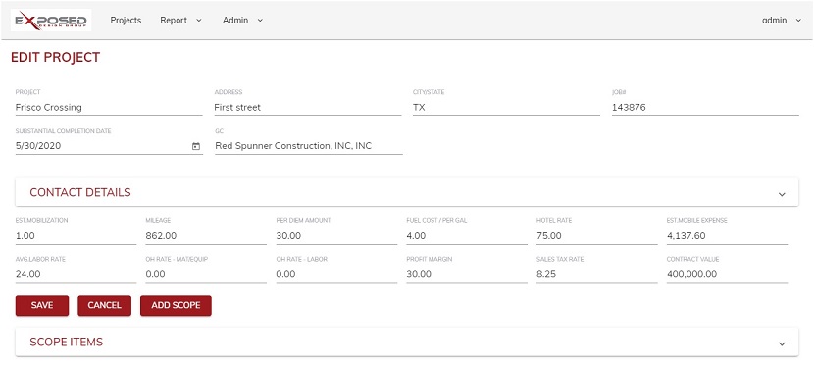Image resolution: width=814 pixels, height=366 pixels.
Task: Select the Contract Value field
Action: 728,274
